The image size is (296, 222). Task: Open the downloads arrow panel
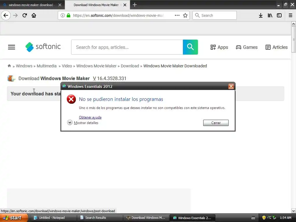261,15
